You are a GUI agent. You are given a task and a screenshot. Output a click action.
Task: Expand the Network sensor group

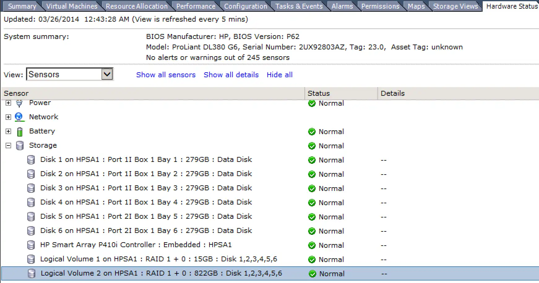tap(8, 117)
